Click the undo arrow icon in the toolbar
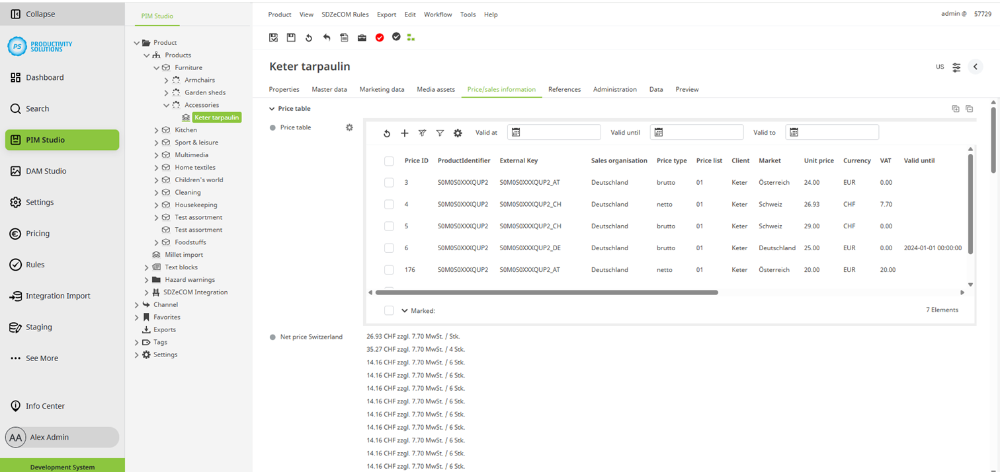The image size is (1000, 472). point(327,38)
